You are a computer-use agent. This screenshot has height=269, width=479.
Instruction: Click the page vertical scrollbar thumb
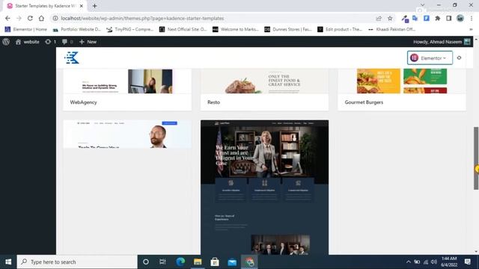[476, 158]
